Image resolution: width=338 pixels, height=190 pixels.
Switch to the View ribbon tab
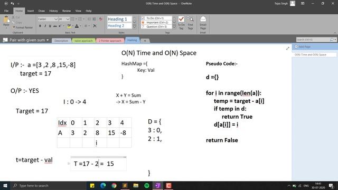(x=78, y=11)
